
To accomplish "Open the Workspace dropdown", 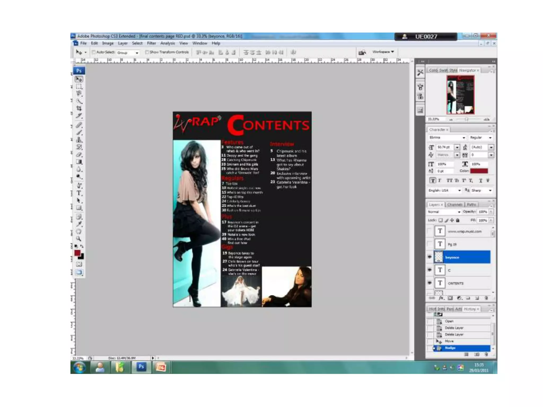I will tap(383, 52).
